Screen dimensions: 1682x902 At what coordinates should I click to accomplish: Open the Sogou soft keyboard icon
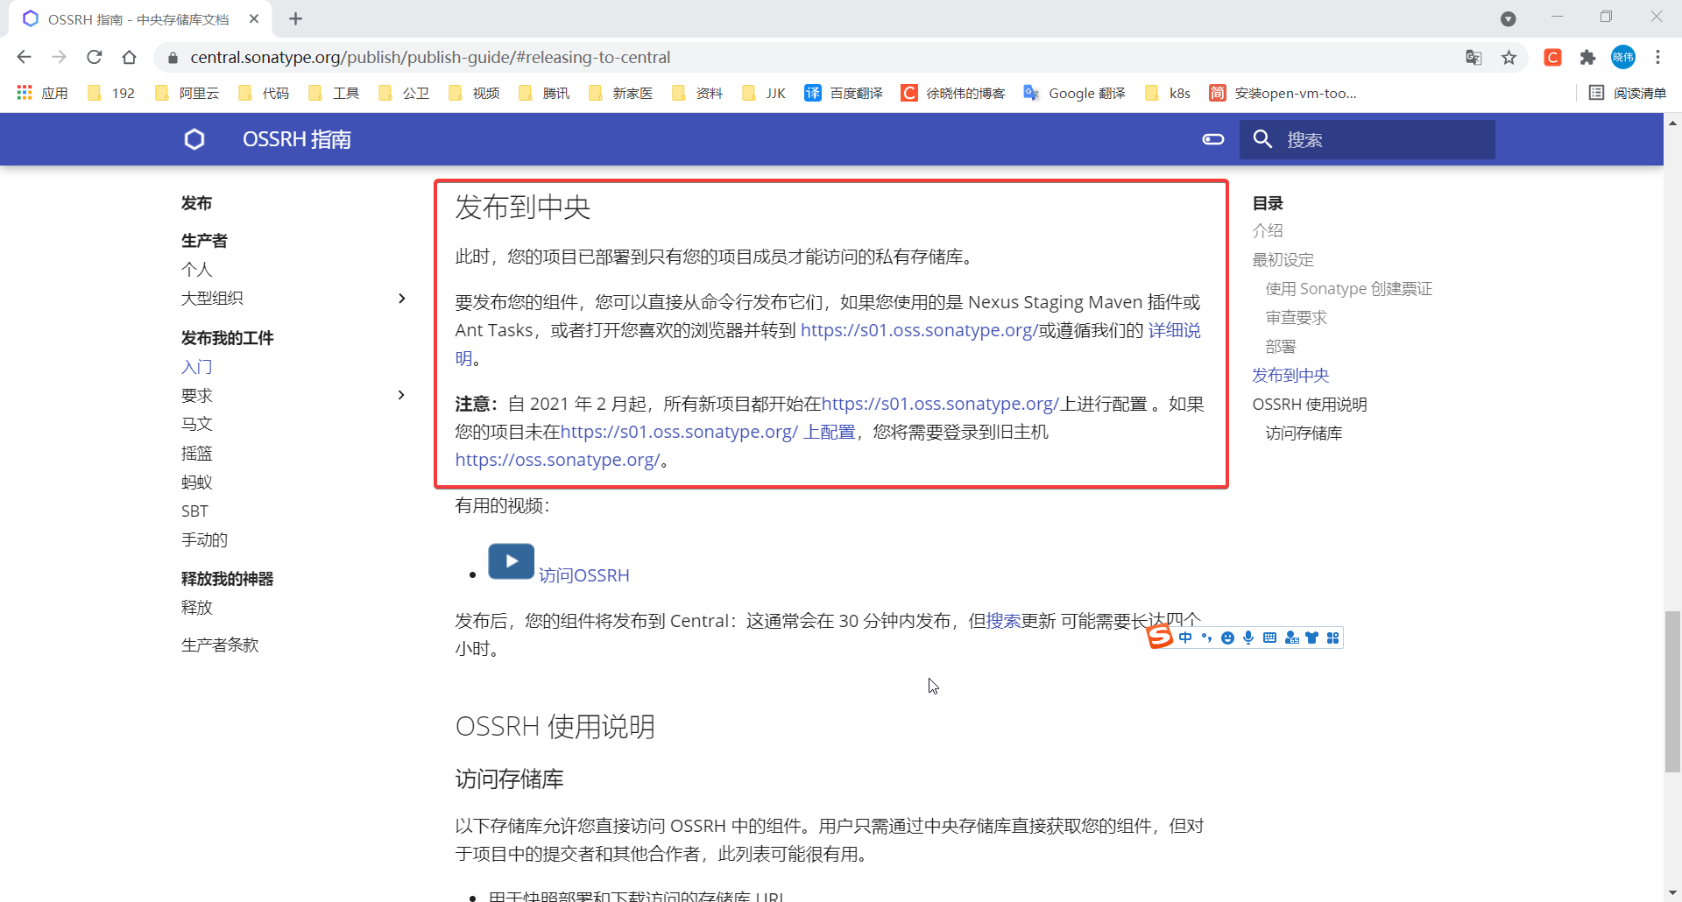(x=1269, y=638)
